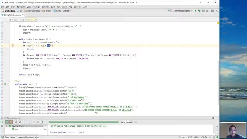Click the yellow inspection status indicator
Screen dimensions: 247x139
218,23
